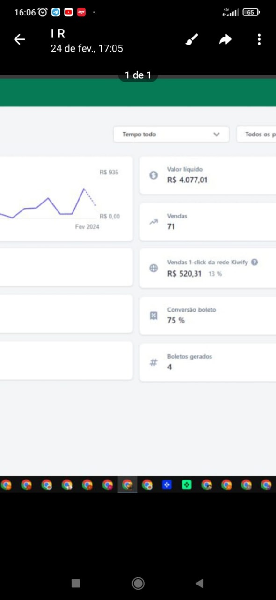Forward the image with the share arrow
The height and width of the screenshot is (600, 276).
[225, 40]
